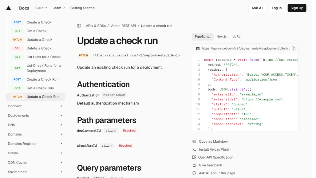
Task: Copy the endpoint URL in code panel
Action: click(x=294, y=49)
